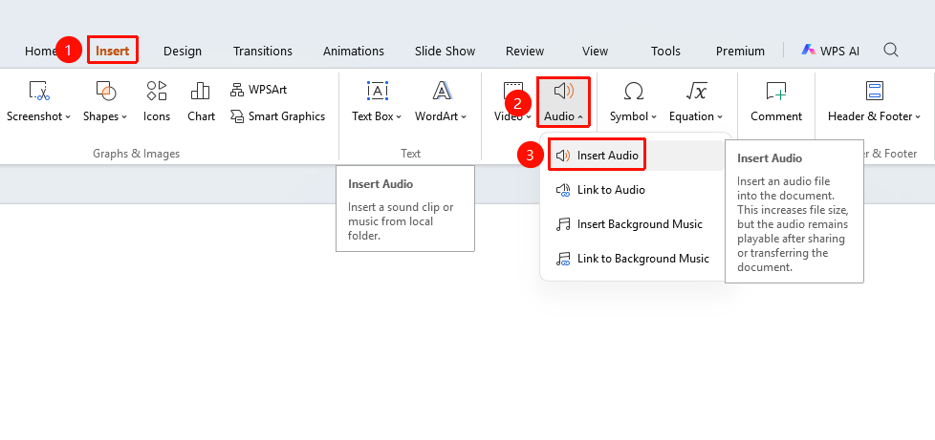Expand the Screenshot dropdown arrow

coord(68,117)
